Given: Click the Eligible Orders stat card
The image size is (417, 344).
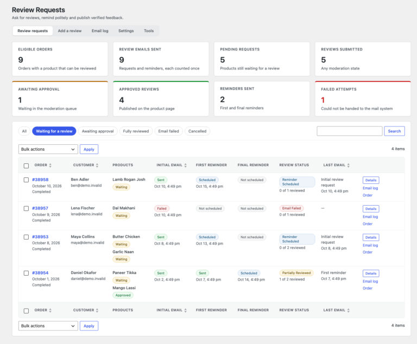Looking at the screenshot, I should point(60,59).
